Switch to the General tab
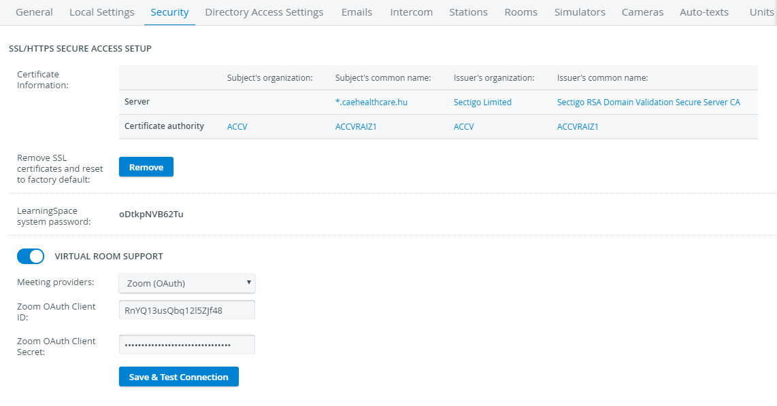Viewport: 777px width, 406px height. coord(34,12)
